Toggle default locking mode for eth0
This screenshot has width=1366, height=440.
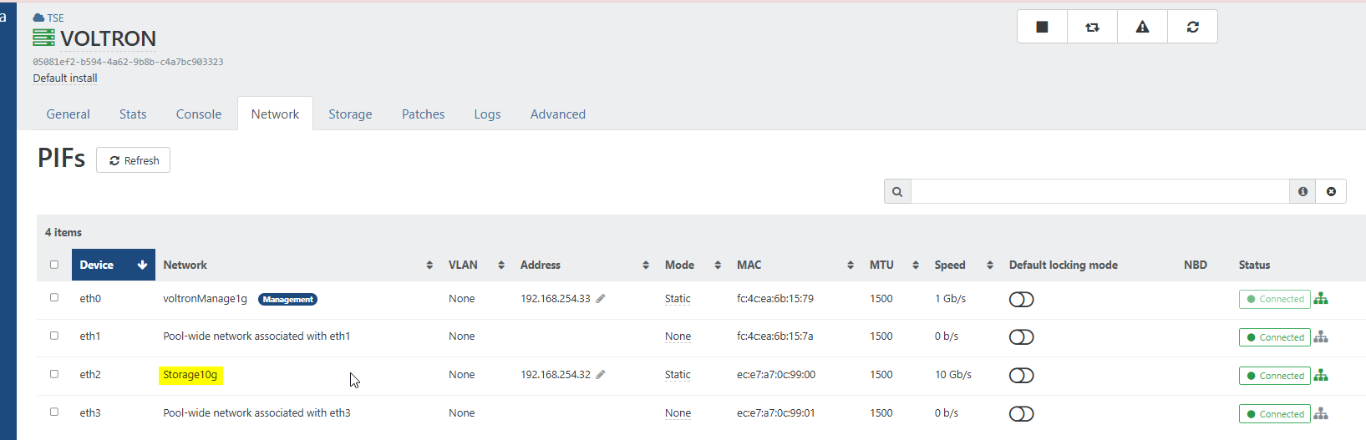pyautogui.click(x=1021, y=300)
